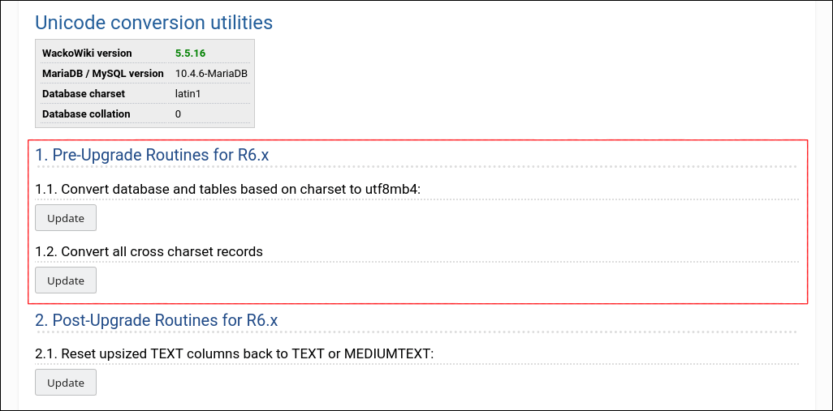Click the Unicode conversion utilities page title
833x411 pixels.
pos(153,23)
